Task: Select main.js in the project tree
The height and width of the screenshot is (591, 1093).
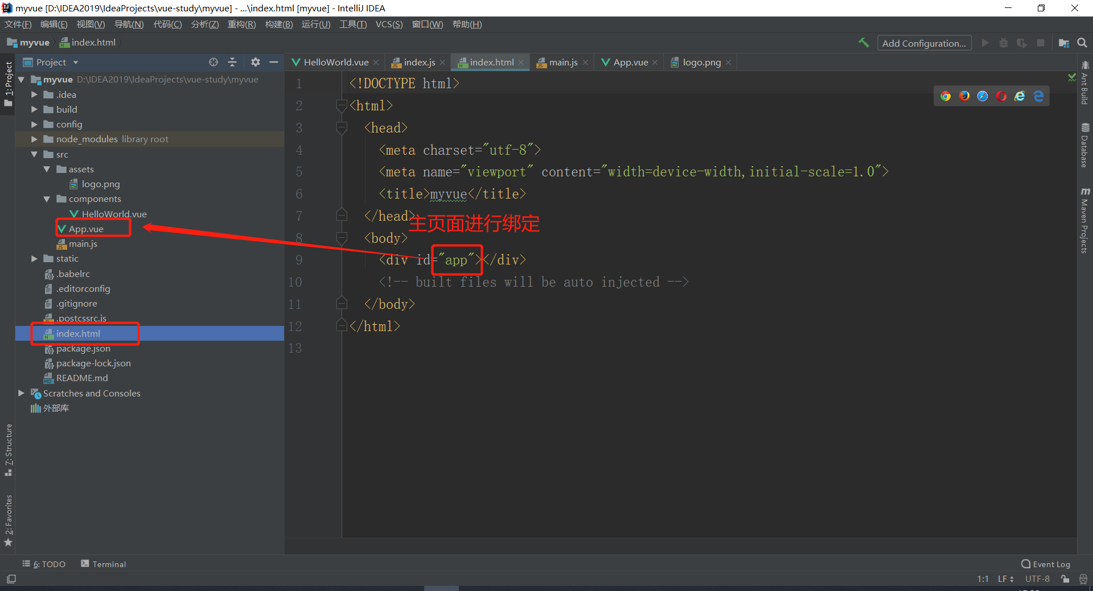Action: (x=83, y=244)
